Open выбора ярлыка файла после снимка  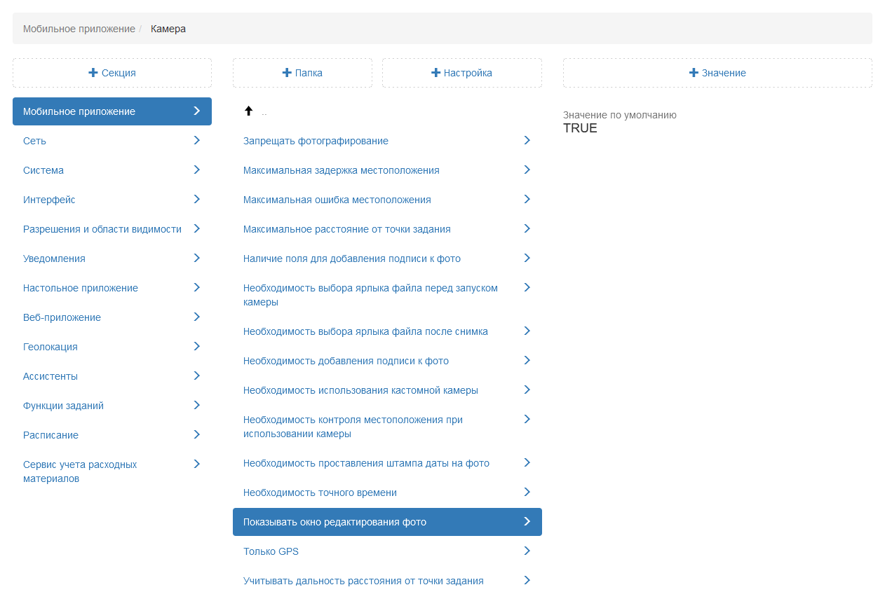(387, 331)
